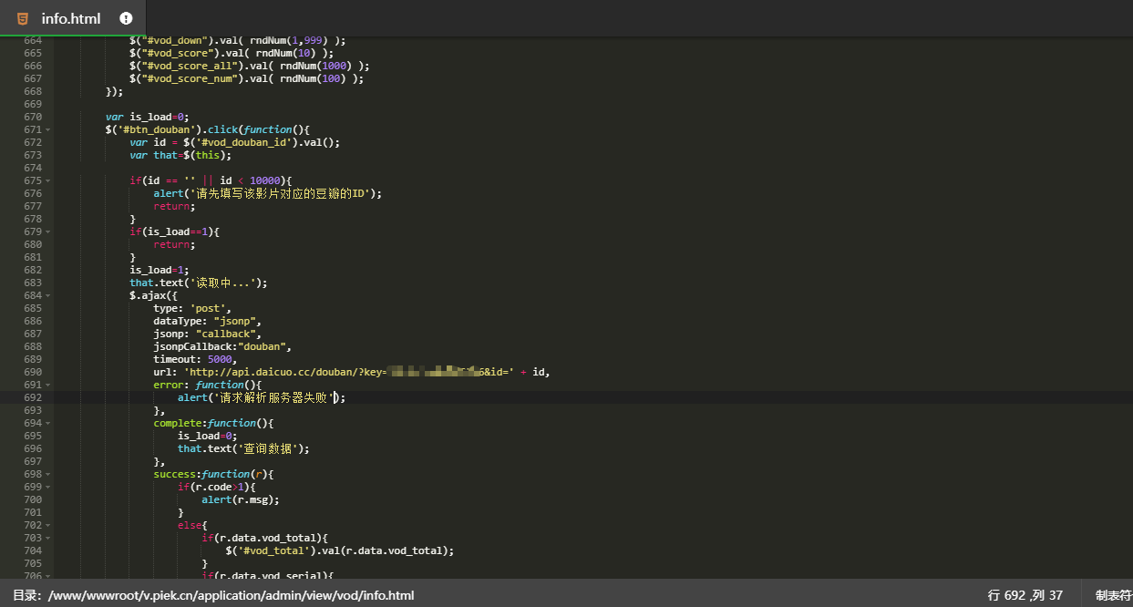Switch to the info.html tab
This screenshot has height=607, width=1133.
point(71,18)
